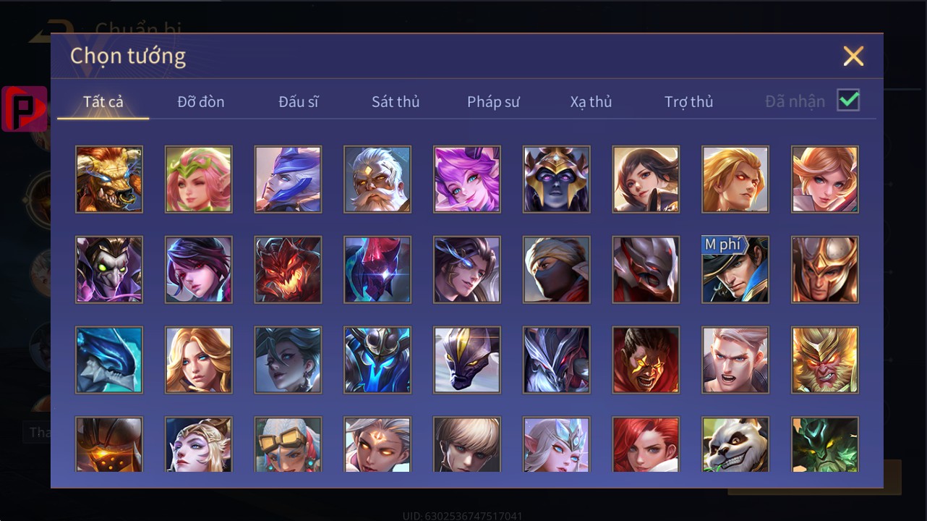Switch to the "Đỡ đòn" tab

pyautogui.click(x=201, y=102)
